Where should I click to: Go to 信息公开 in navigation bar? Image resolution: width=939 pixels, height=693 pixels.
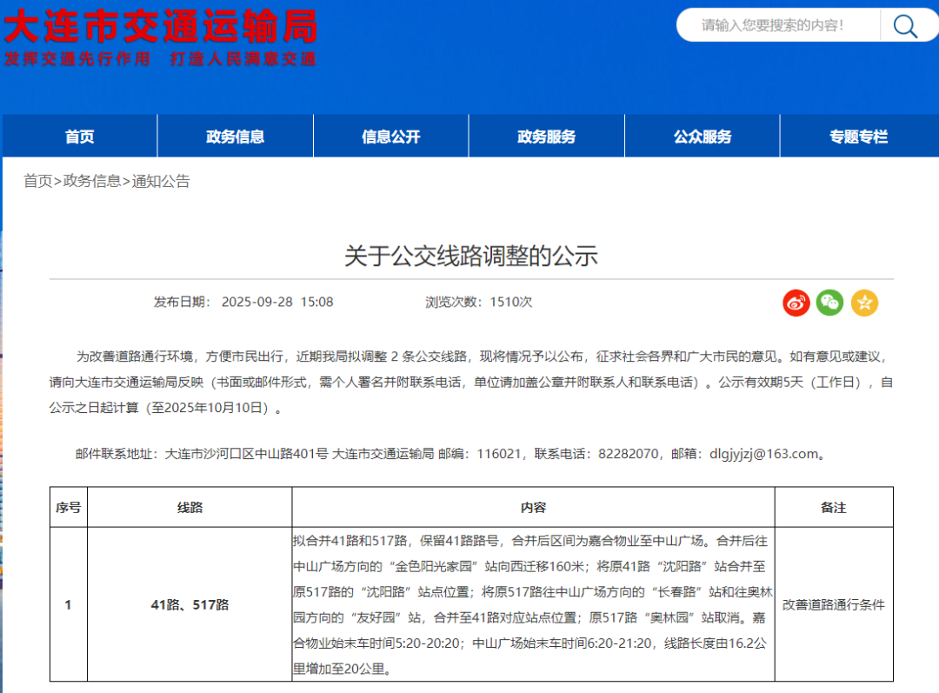click(390, 137)
